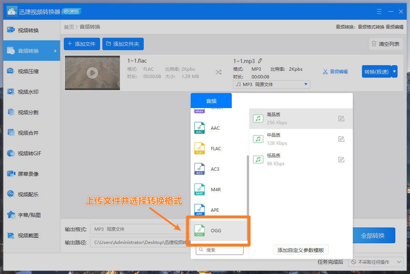The height and width of the screenshot is (274, 410).
Task: Switch to the 音频 tab in format panel
Action: point(211,100)
